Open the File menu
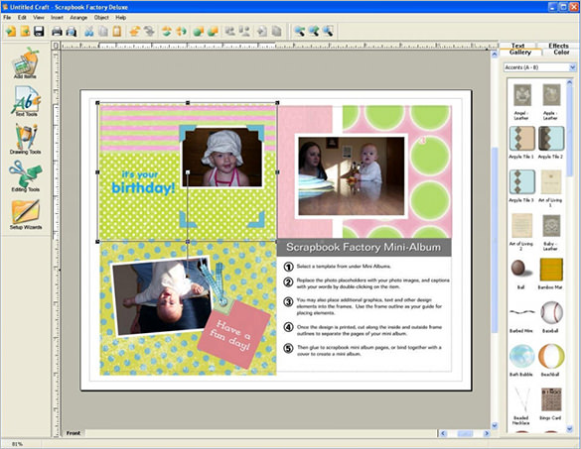This screenshot has height=449, width=581. 7,18
